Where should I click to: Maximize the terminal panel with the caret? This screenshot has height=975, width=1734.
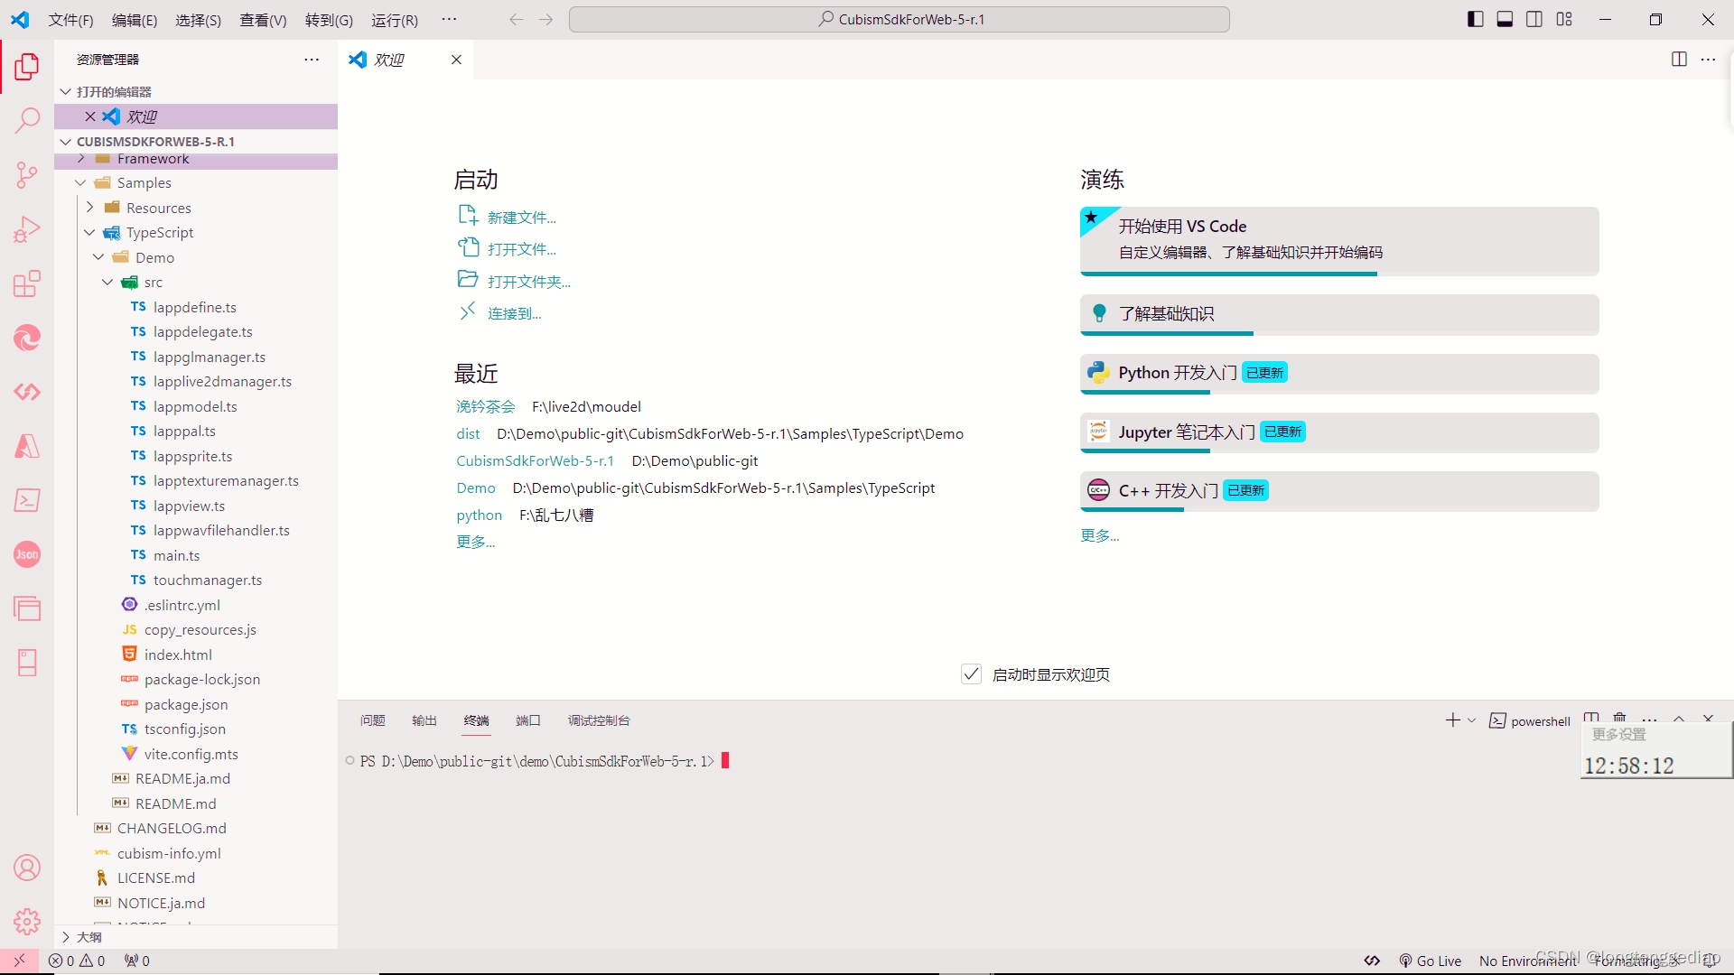tap(1678, 718)
